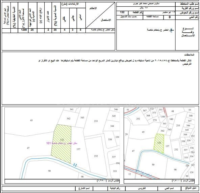Click the blue road label 12 on the map
This screenshot has width=200, height=193.
click(x=75, y=165)
